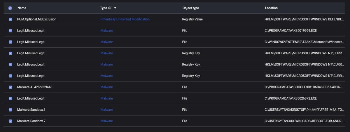
Task: Select the C:\PROGRAMDATA\KB5026372.EXE location
Action: click(x=290, y=98)
